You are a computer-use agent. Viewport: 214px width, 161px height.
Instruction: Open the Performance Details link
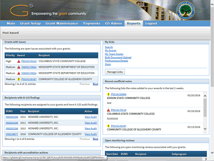click(116, 61)
